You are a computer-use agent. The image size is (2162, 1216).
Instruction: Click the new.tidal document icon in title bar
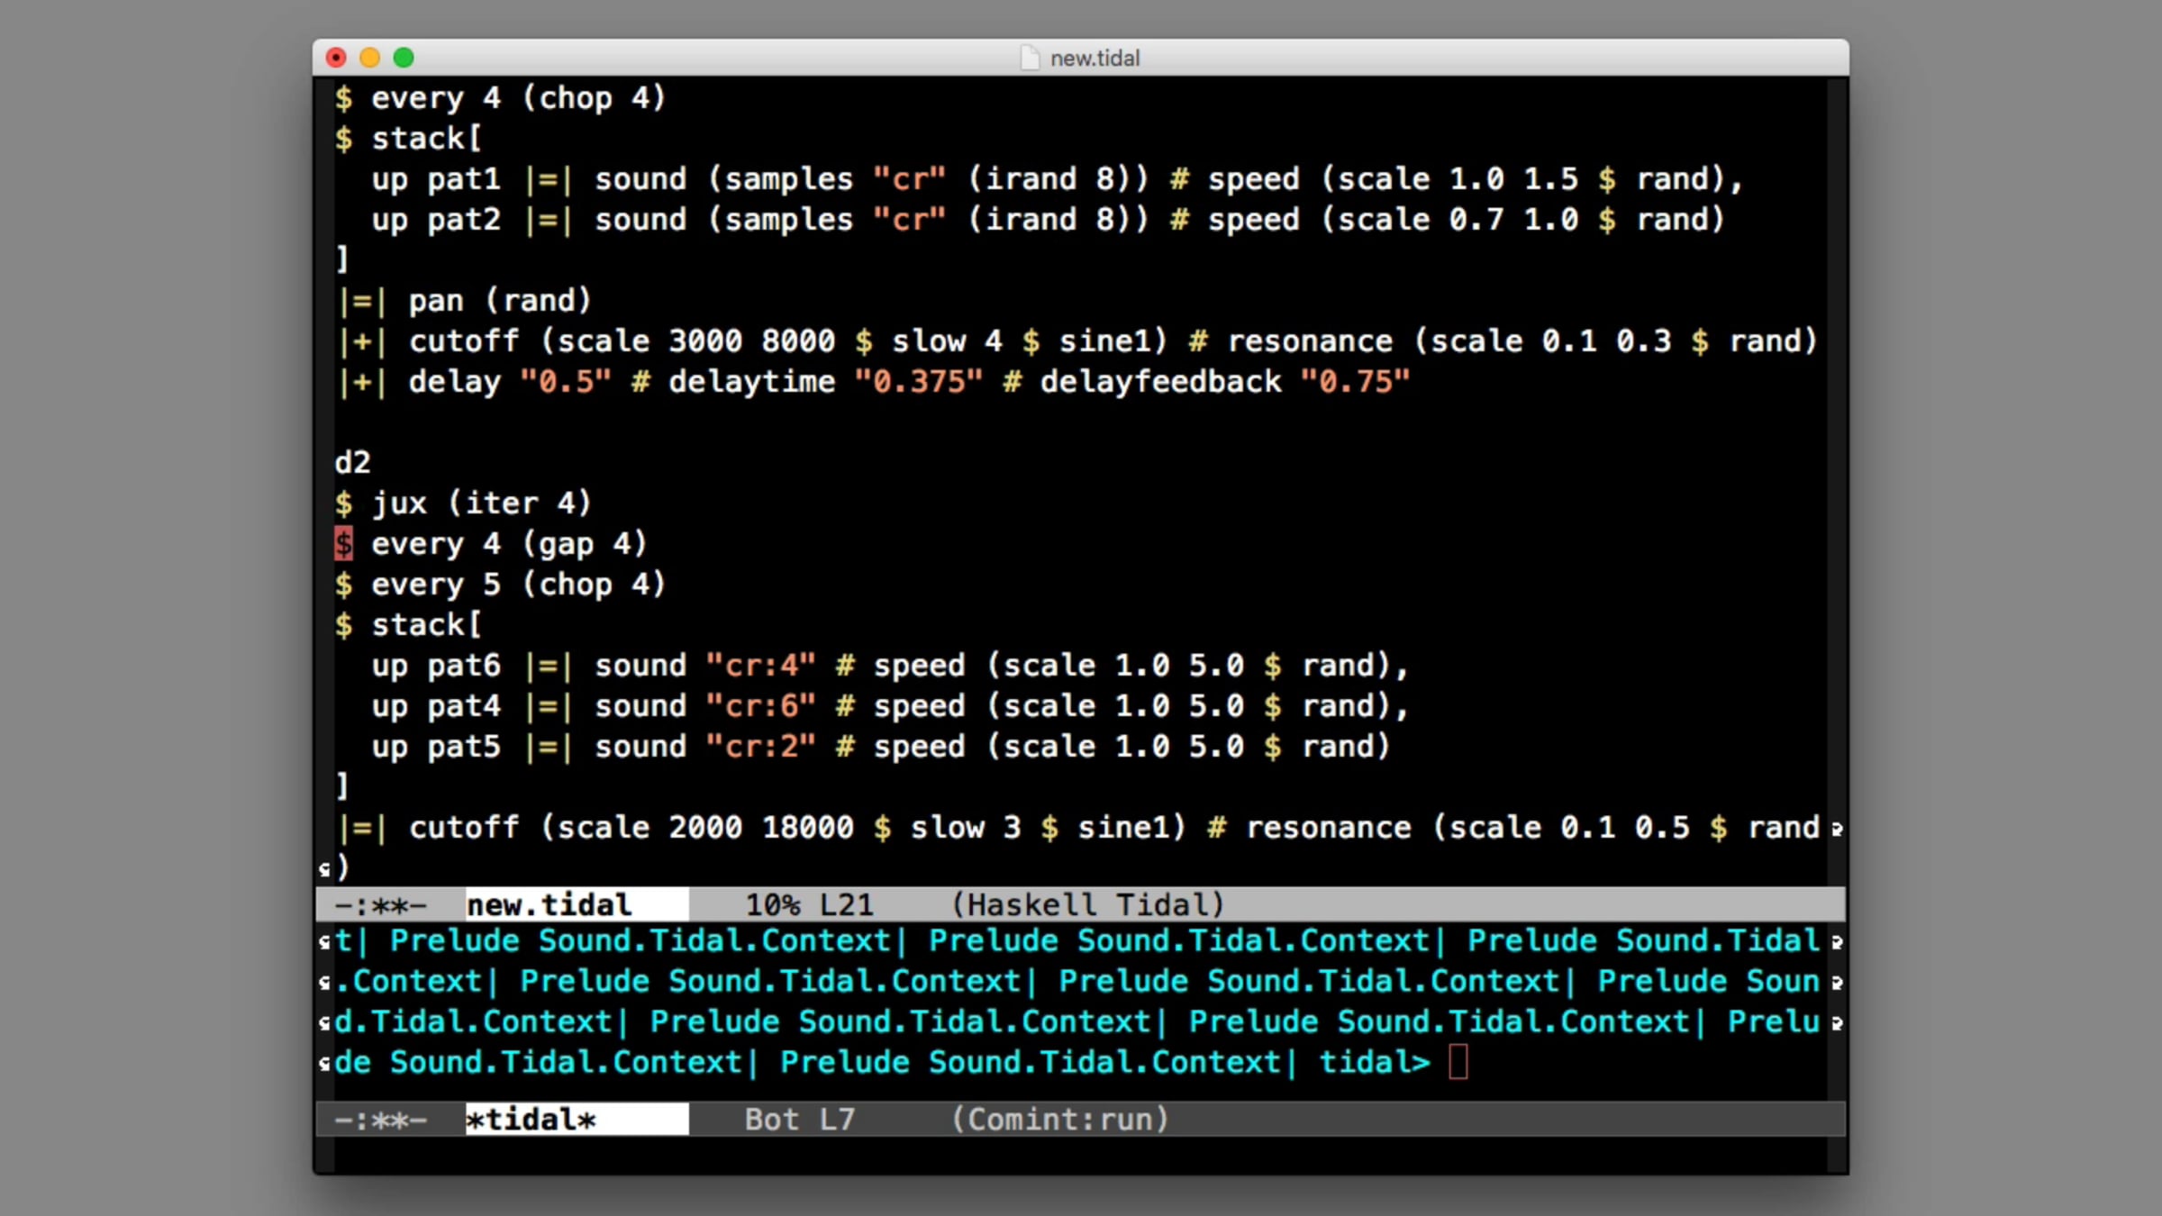[x=1030, y=58]
